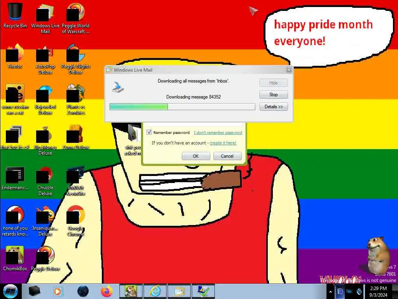Viewport: 398px width, 299px height.
Task: Select the Insaniquarium Deluxe desktop icon
Action: tap(45, 221)
